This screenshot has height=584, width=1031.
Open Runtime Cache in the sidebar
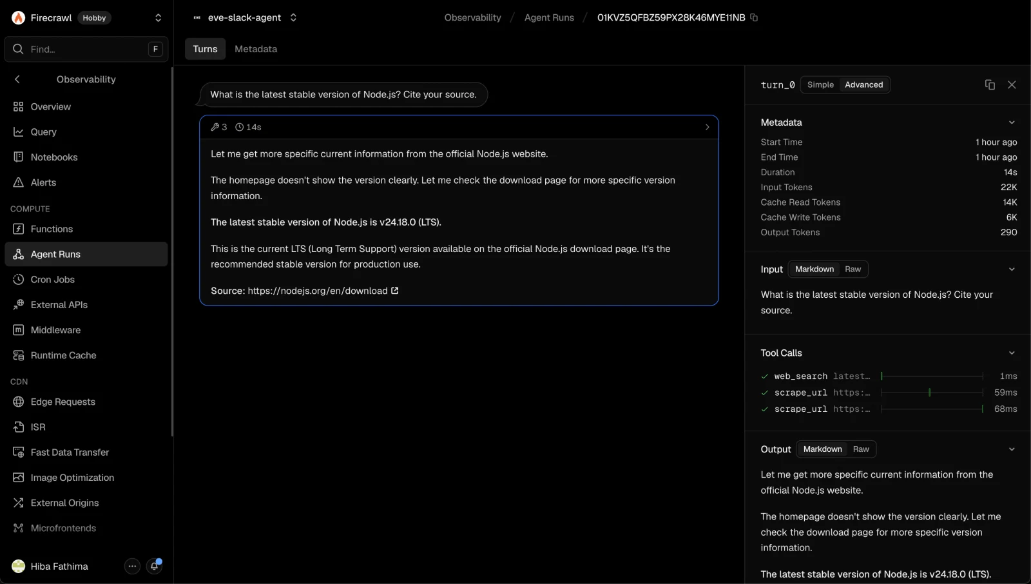tap(86, 355)
